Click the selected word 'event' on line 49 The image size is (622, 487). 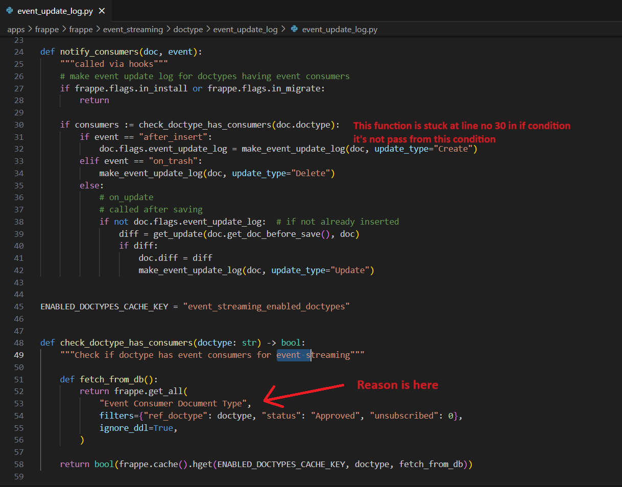tap(289, 355)
